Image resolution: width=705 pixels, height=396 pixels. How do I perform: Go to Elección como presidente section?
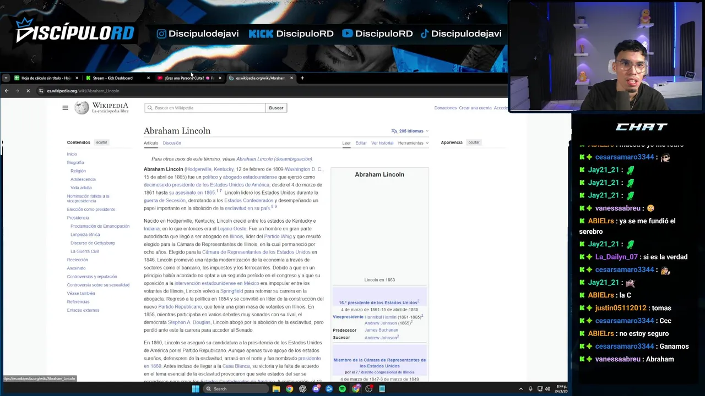pos(91,210)
